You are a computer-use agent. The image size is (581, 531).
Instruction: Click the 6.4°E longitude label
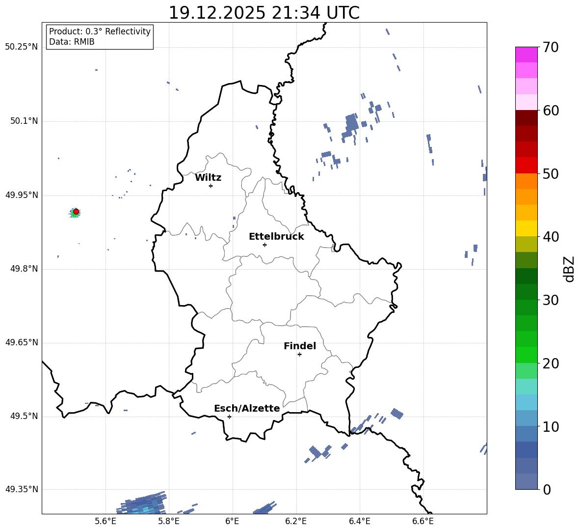click(359, 521)
